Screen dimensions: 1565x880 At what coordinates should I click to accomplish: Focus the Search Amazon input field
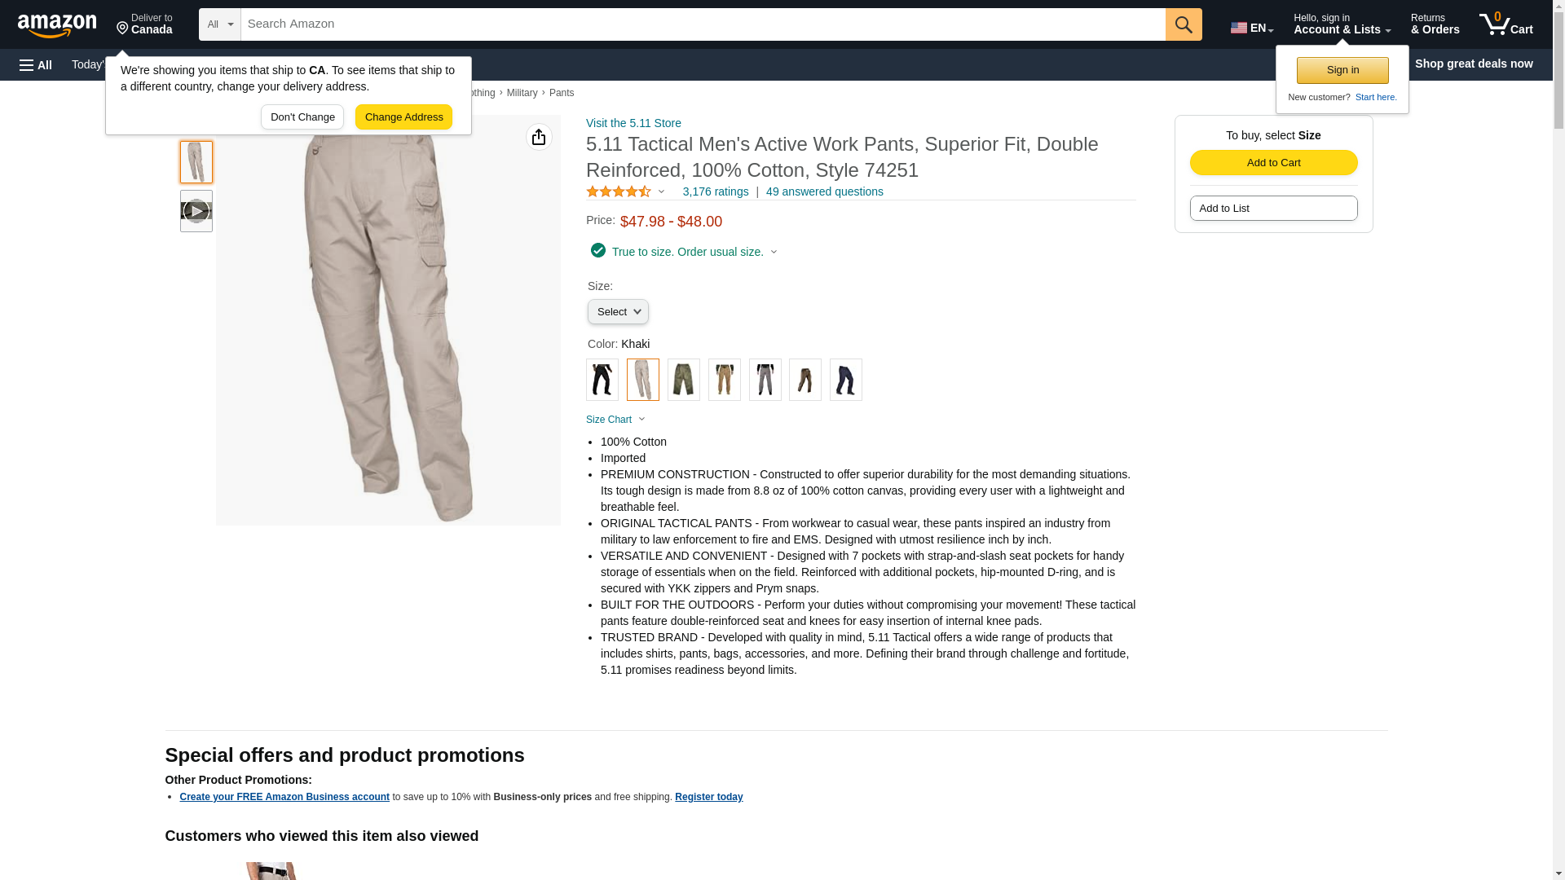click(x=703, y=24)
